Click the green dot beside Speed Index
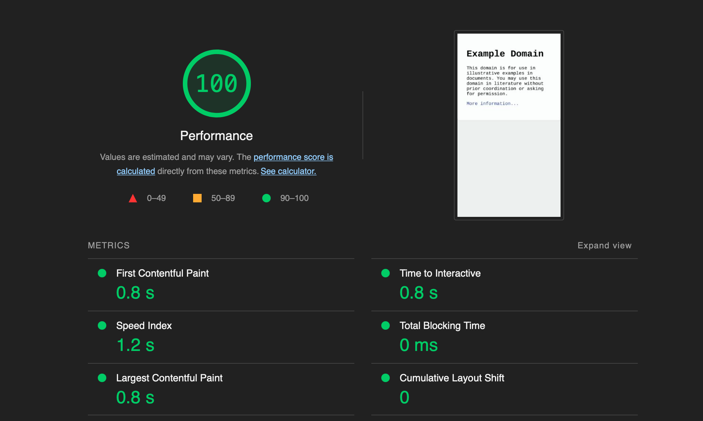The width and height of the screenshot is (703, 421). 102,325
